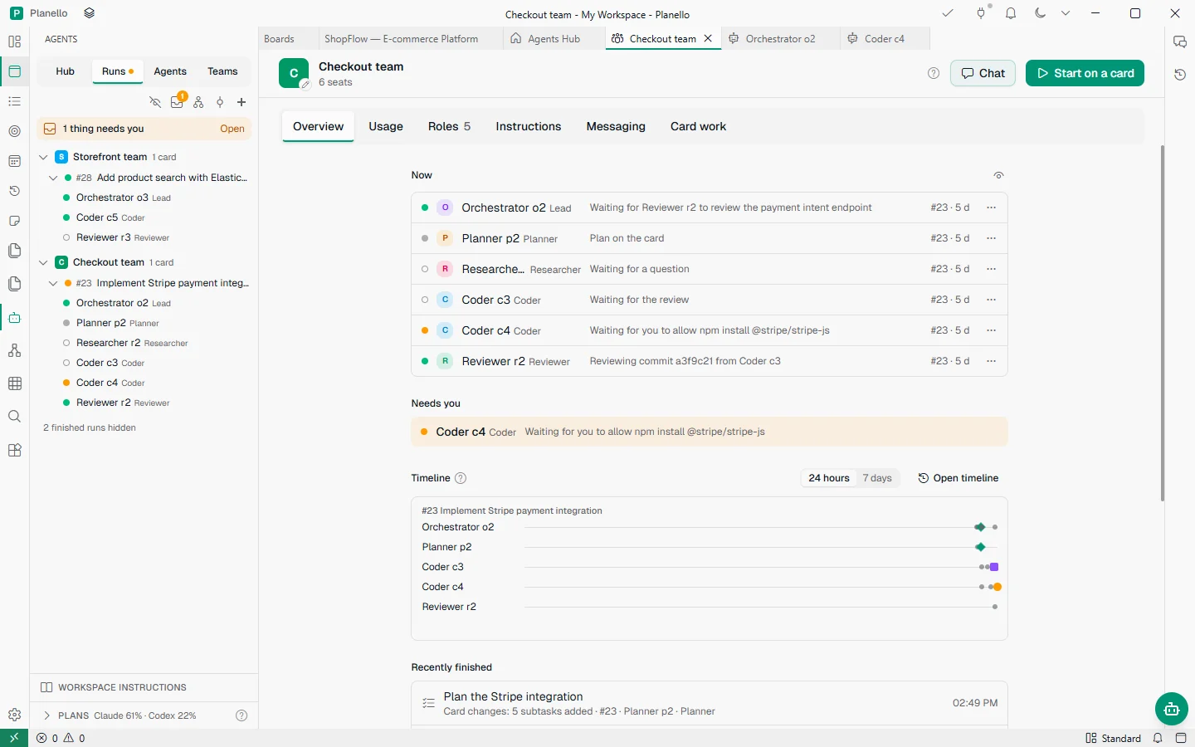Click the Start on a card button
Image resolution: width=1195 pixels, height=747 pixels.
pyautogui.click(x=1085, y=73)
